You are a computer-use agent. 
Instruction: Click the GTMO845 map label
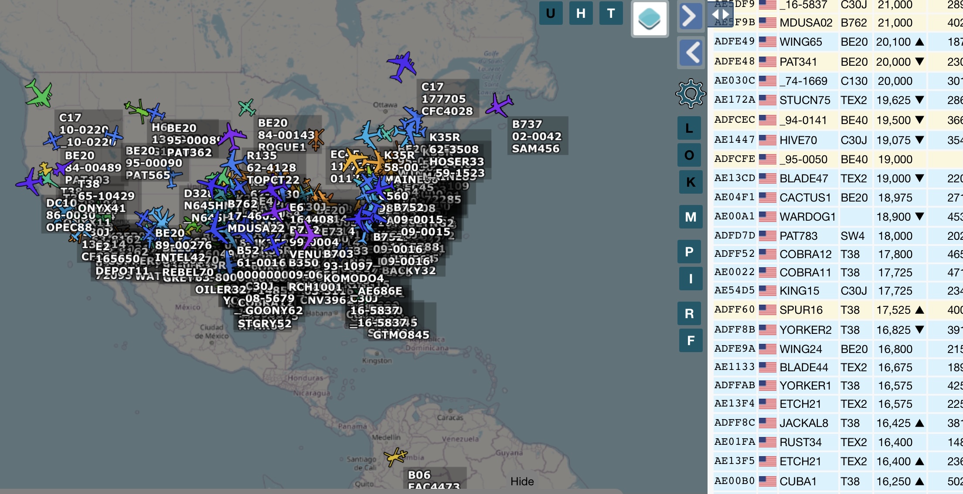(401, 335)
